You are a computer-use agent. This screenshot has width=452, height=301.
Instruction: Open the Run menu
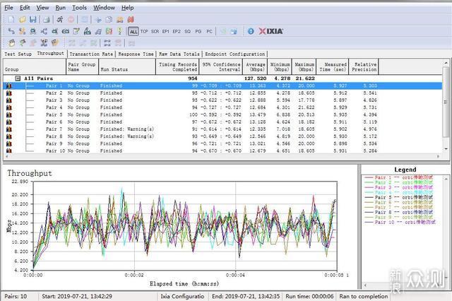click(x=61, y=8)
